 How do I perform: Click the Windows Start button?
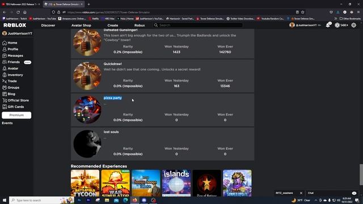pyautogui.click(x=5, y=200)
